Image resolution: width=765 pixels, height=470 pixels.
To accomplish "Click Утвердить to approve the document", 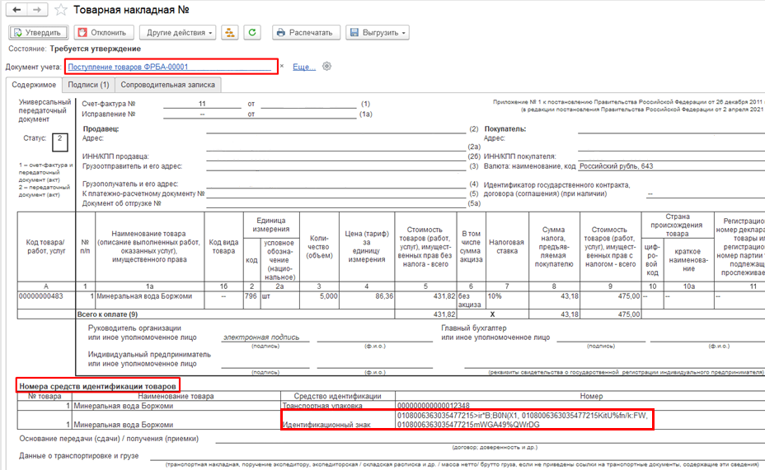I will click(x=38, y=33).
